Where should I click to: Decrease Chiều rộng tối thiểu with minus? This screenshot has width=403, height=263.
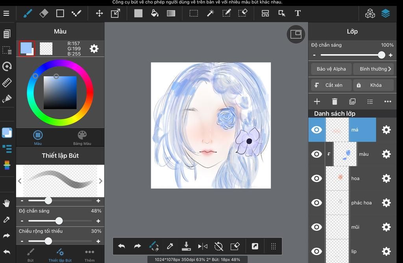[22, 241]
